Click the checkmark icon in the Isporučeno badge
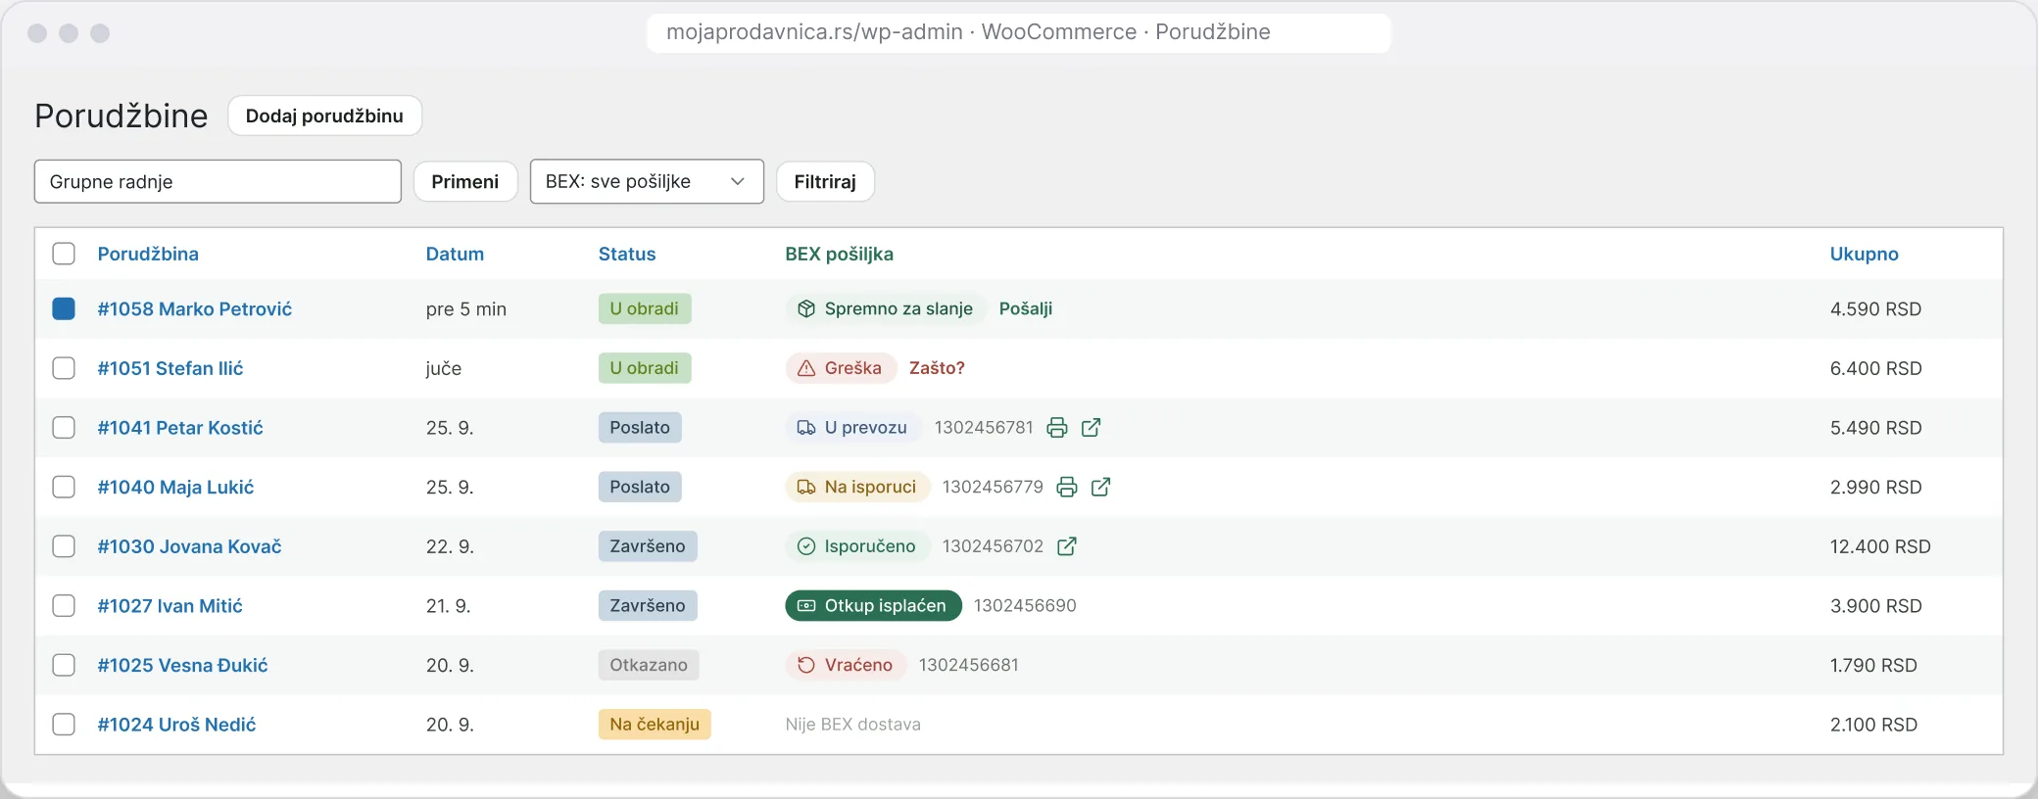Viewport: 2038px width, 799px height. click(x=806, y=546)
